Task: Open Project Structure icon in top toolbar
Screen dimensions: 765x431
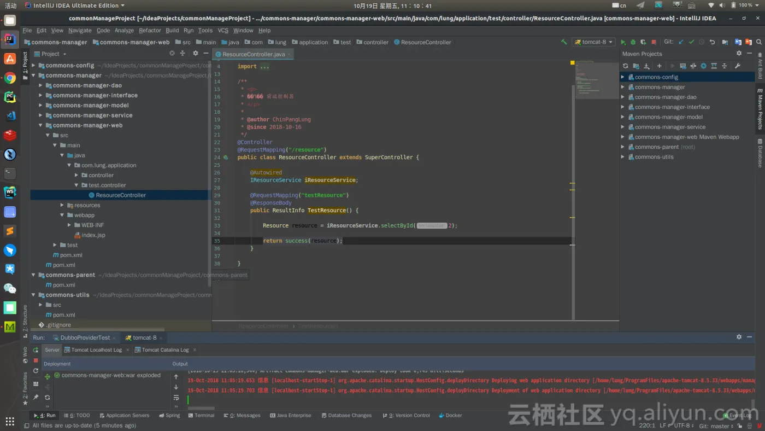Action: (x=725, y=42)
